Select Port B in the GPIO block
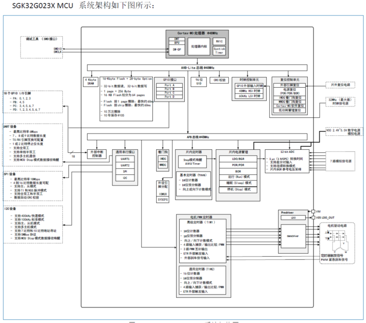Screen dimensions: 366x323 click(170, 89)
